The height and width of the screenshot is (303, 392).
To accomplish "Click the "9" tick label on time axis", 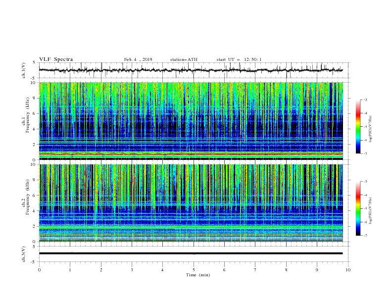I will point(317,270).
